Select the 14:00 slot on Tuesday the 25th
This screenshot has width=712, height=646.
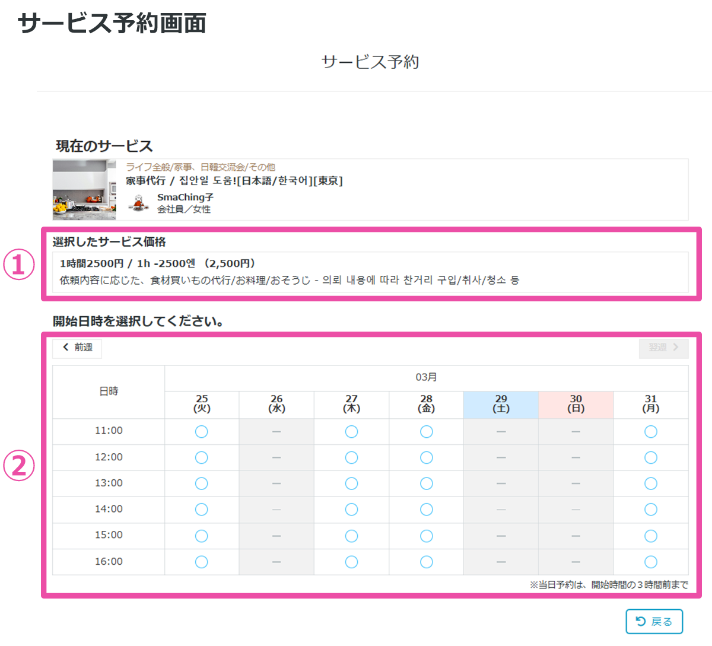[202, 509]
